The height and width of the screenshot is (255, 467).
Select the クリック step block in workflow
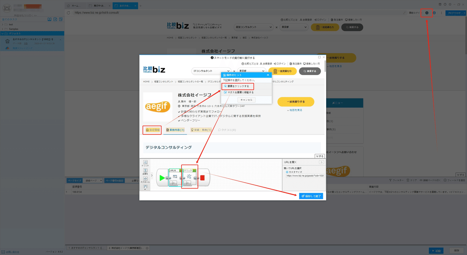tap(190, 178)
